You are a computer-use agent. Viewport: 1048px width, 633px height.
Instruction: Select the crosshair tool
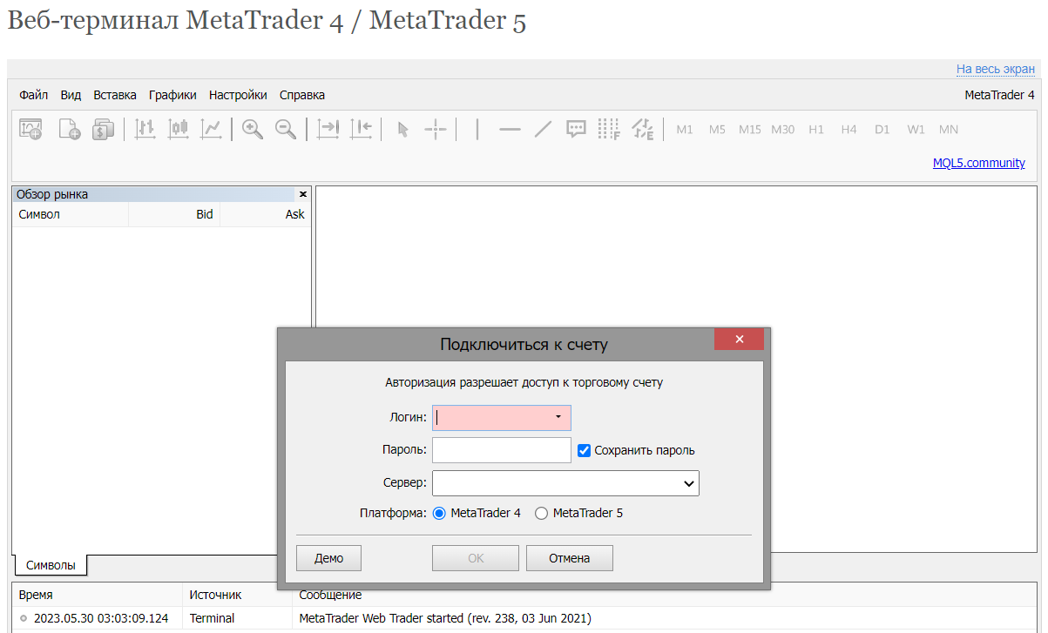click(x=436, y=129)
